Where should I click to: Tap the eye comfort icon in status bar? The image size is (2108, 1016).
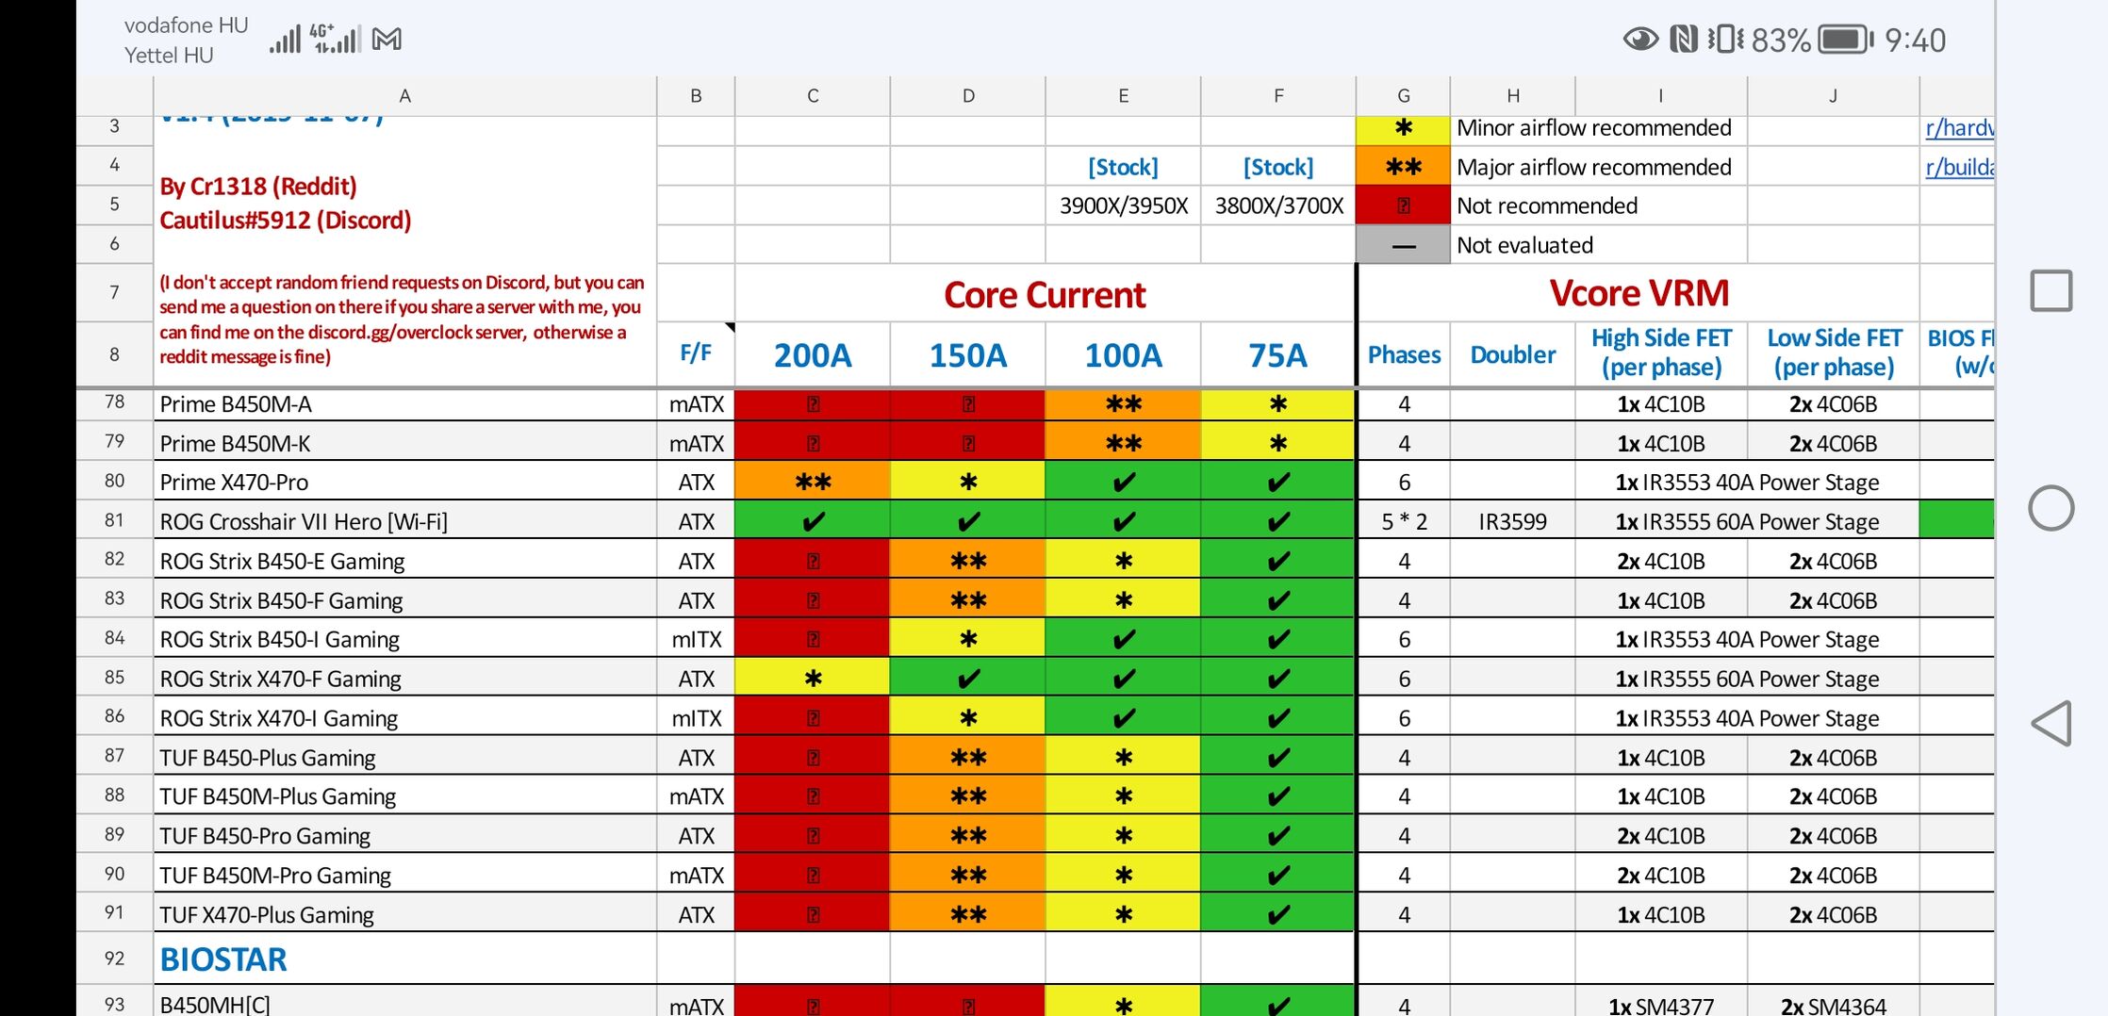click(1640, 40)
